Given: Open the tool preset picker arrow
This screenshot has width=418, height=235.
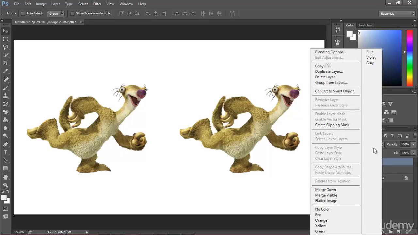Looking at the screenshot, I should pos(16,13).
